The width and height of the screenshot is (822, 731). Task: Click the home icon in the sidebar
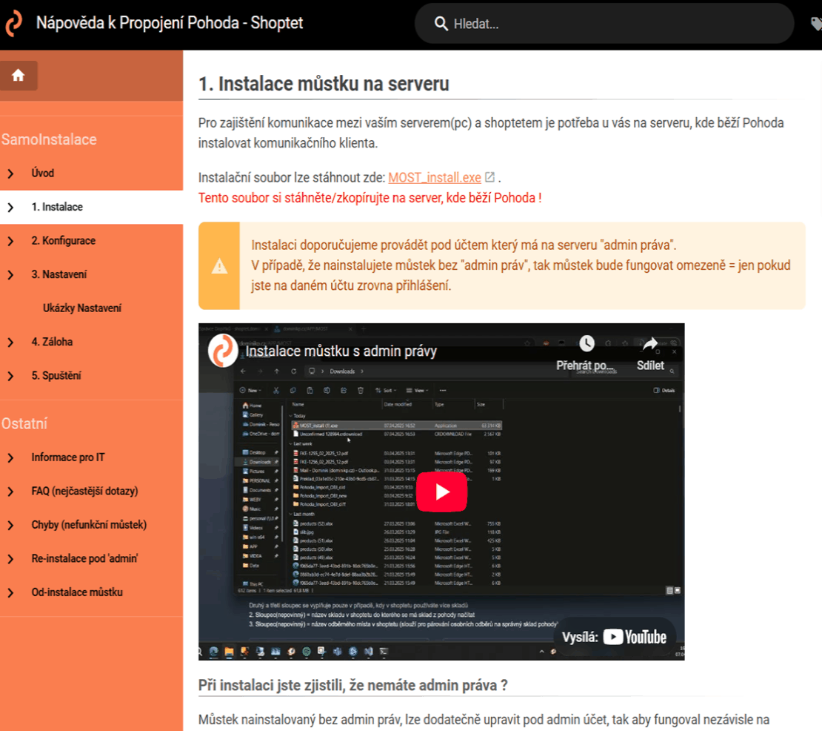(19, 76)
